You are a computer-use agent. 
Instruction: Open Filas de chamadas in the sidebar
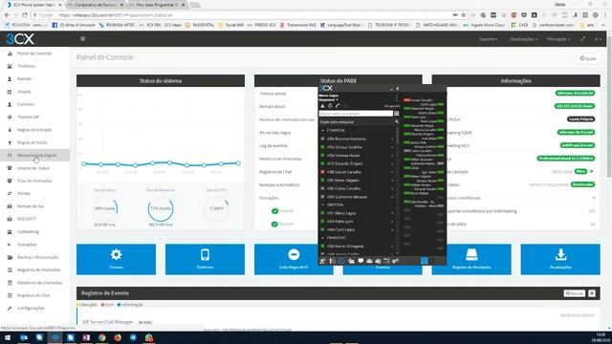[x=34, y=181]
